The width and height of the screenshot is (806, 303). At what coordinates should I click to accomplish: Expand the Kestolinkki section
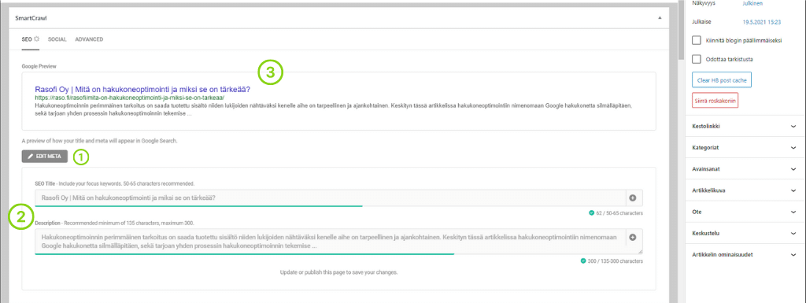point(745,126)
